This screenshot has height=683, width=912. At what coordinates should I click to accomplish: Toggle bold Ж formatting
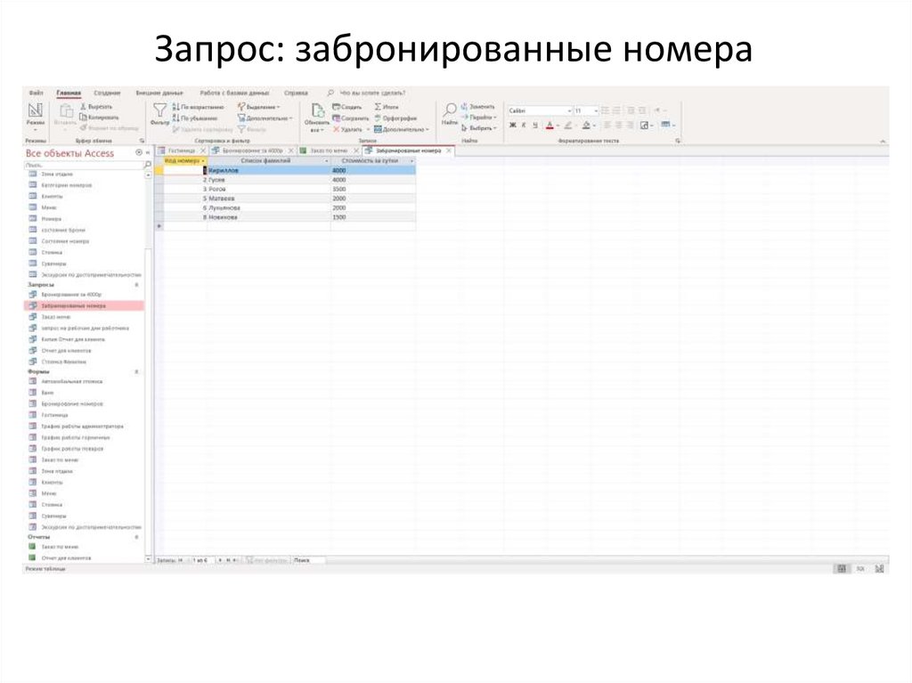coord(512,125)
